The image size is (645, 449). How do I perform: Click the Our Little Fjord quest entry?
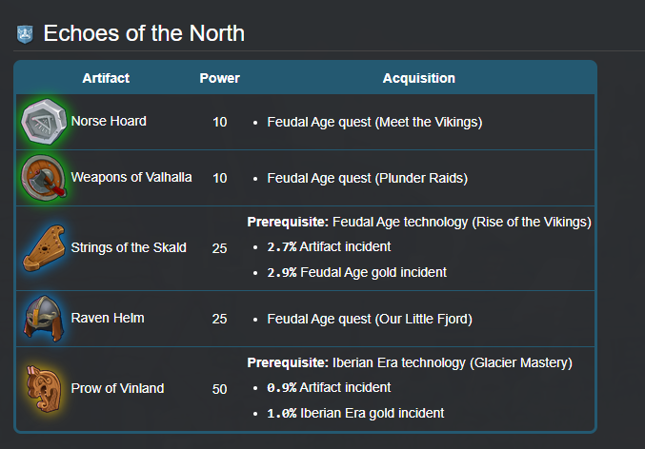coord(370,319)
